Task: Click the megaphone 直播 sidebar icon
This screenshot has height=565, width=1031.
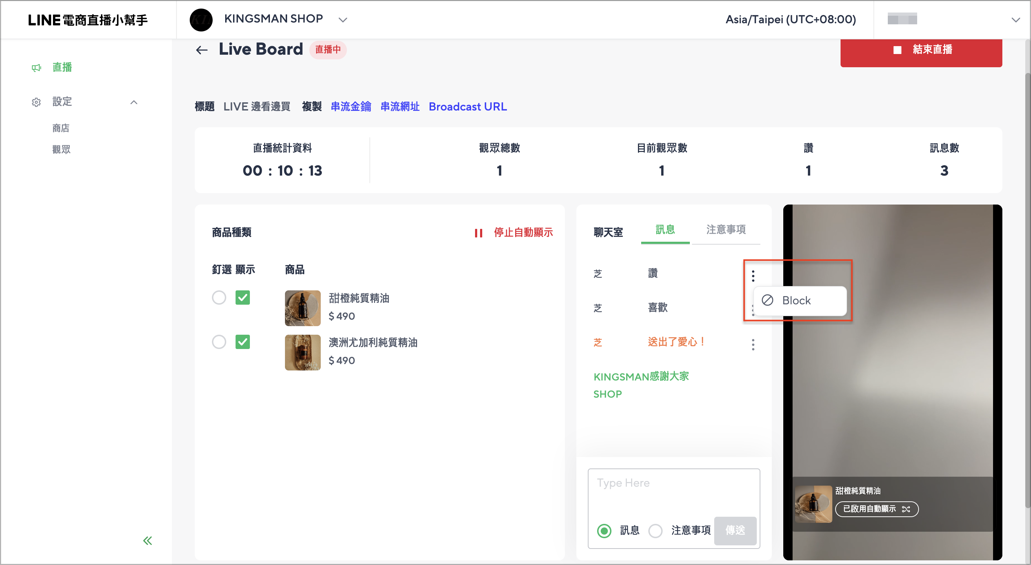Action: [37, 68]
